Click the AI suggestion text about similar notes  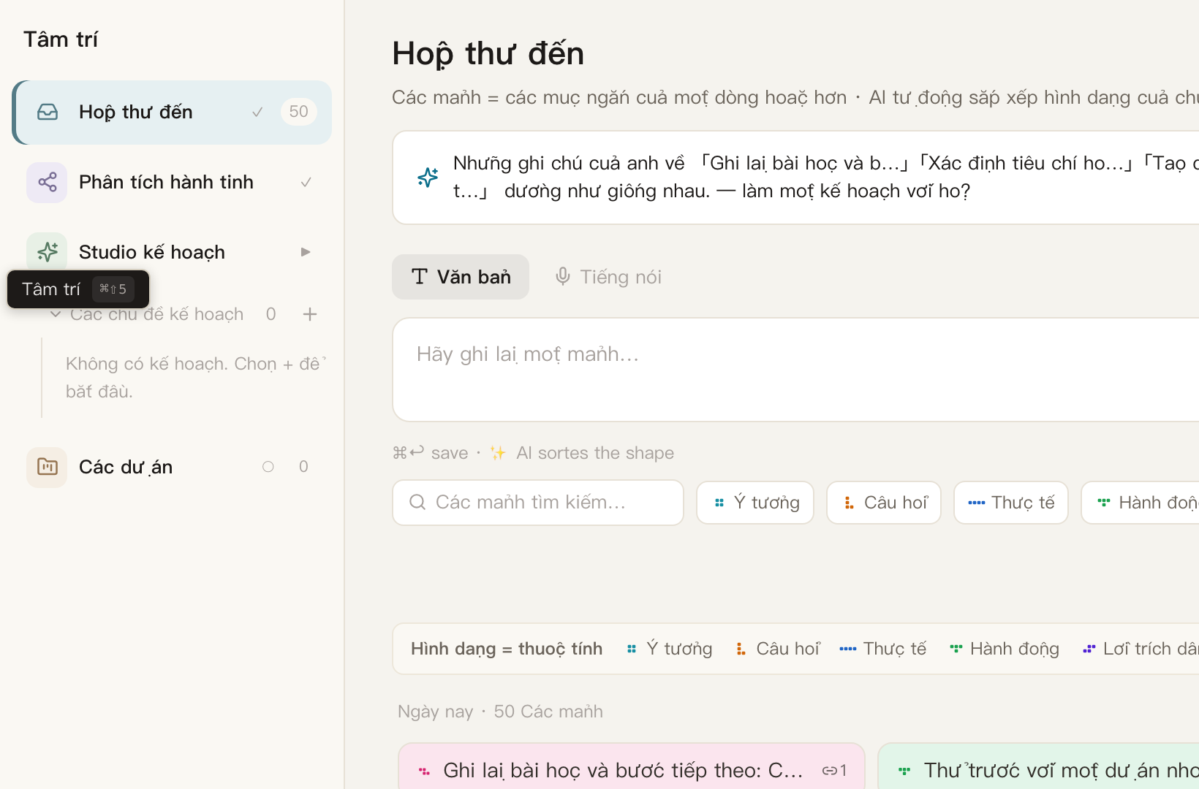tap(825, 177)
